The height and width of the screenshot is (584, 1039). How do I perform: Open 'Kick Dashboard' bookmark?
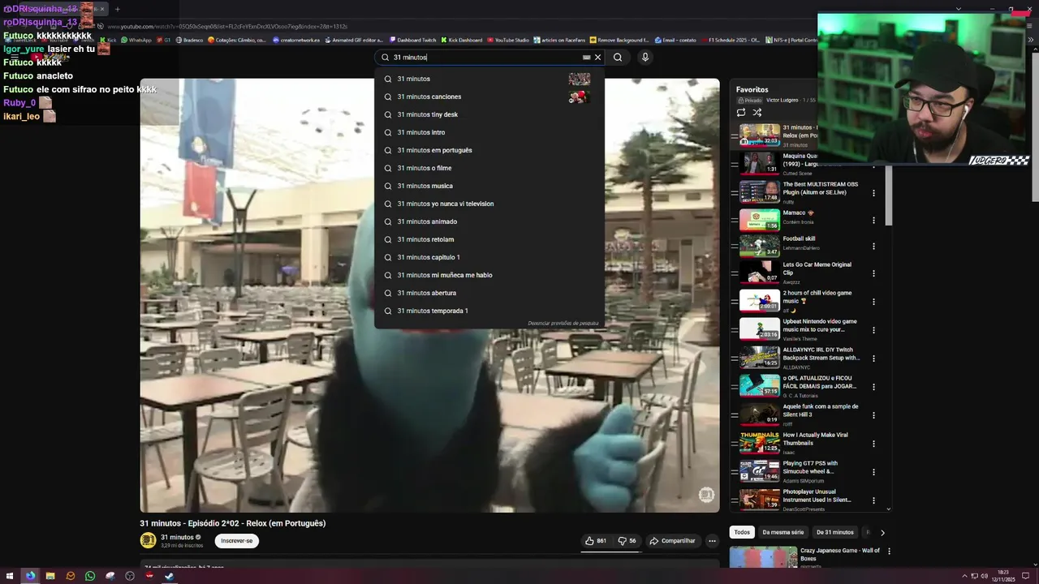(461, 40)
